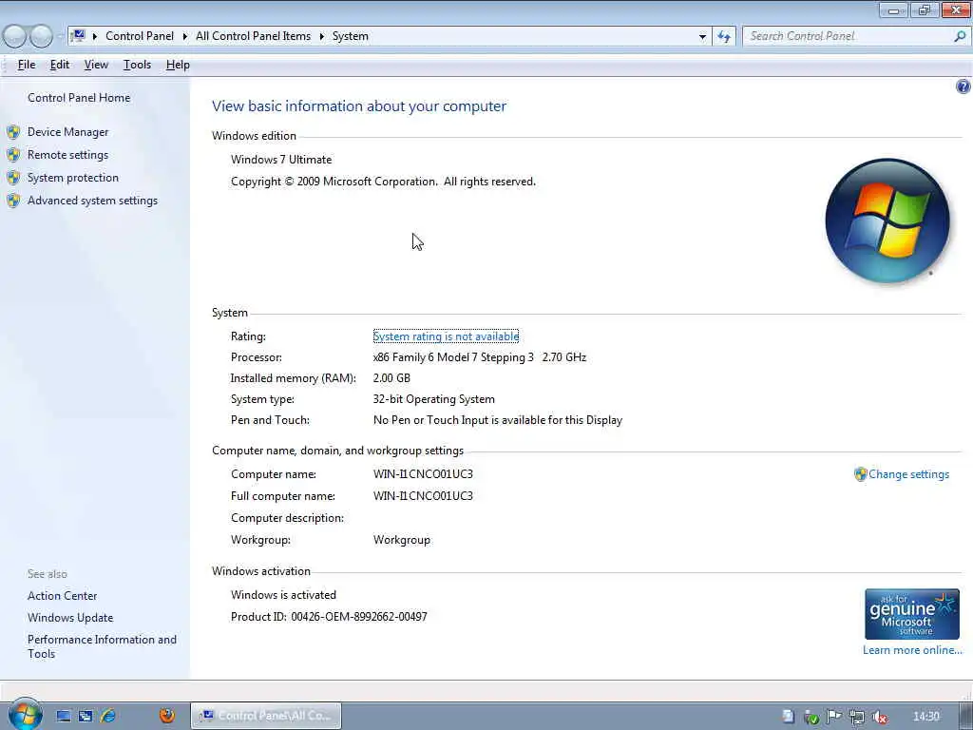This screenshot has height=730, width=973.
Task: Click the Windows 7 Ultimate edition text
Action: pyautogui.click(x=281, y=160)
